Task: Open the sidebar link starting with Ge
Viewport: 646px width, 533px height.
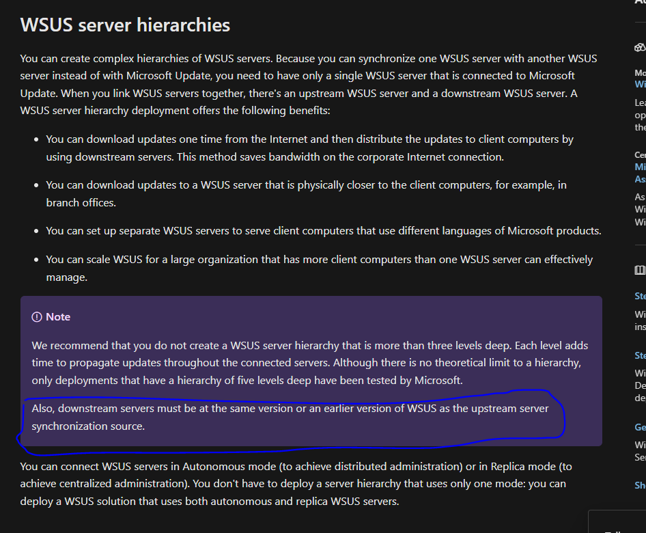Action: (640, 426)
